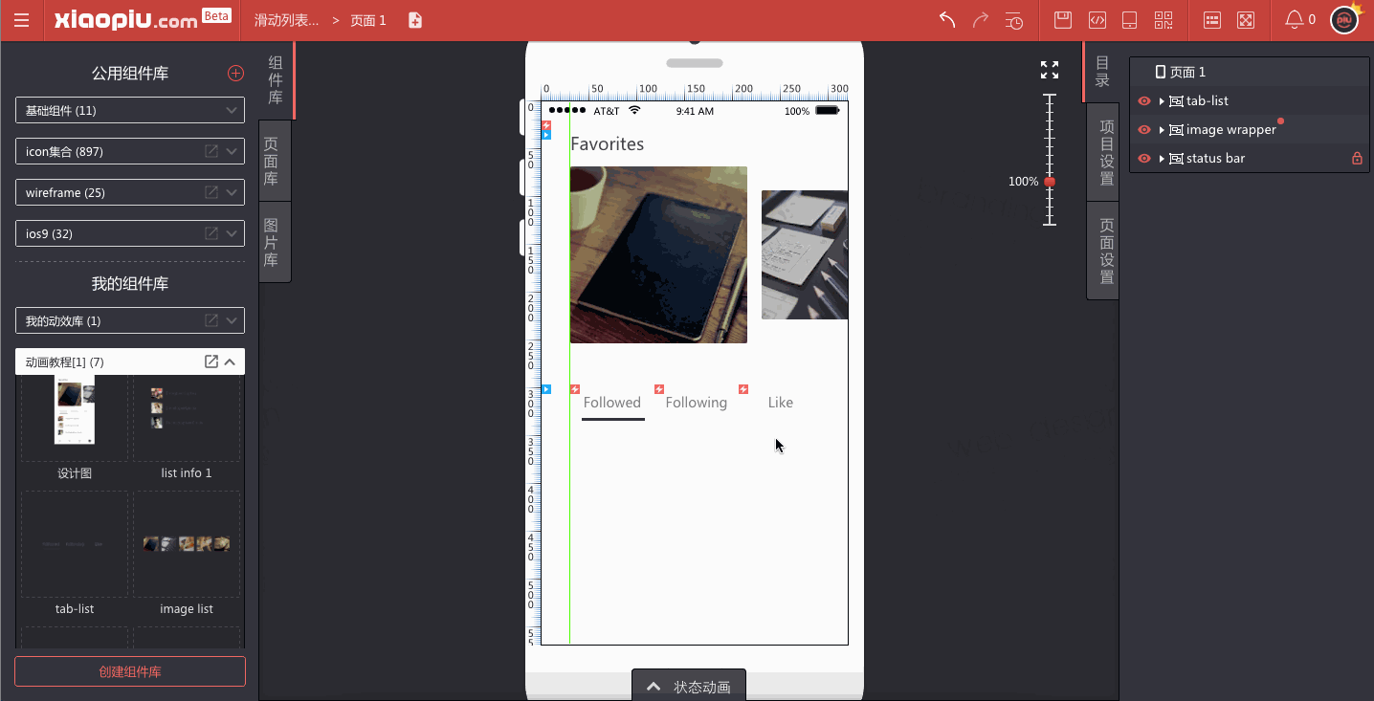Select the image list component thumbnail

(187, 544)
